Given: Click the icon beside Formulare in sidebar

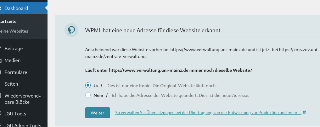Looking at the screenshot, I should click(1, 72).
